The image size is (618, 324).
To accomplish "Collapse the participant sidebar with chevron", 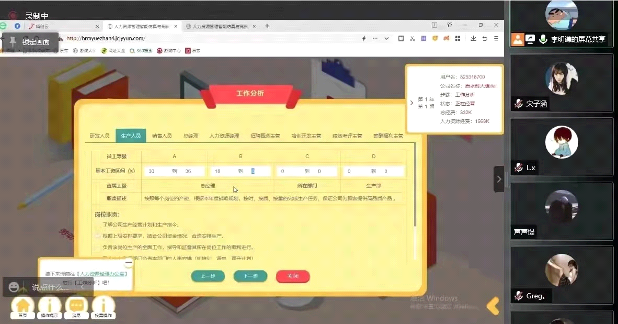I will (x=499, y=179).
